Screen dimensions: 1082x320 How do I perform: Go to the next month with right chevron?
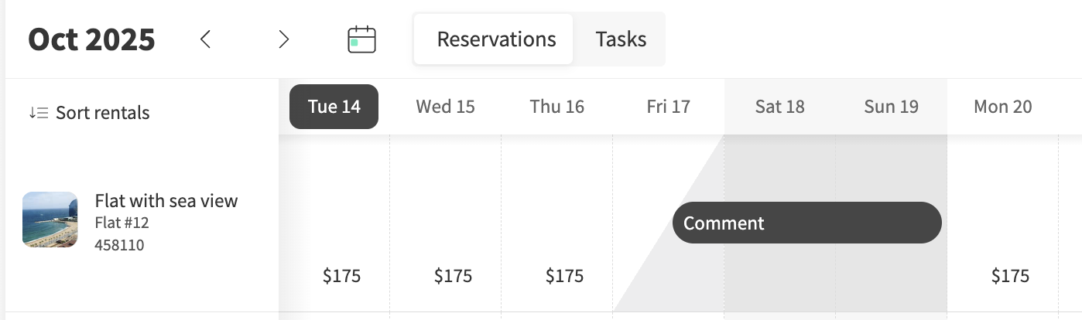pyautogui.click(x=284, y=39)
